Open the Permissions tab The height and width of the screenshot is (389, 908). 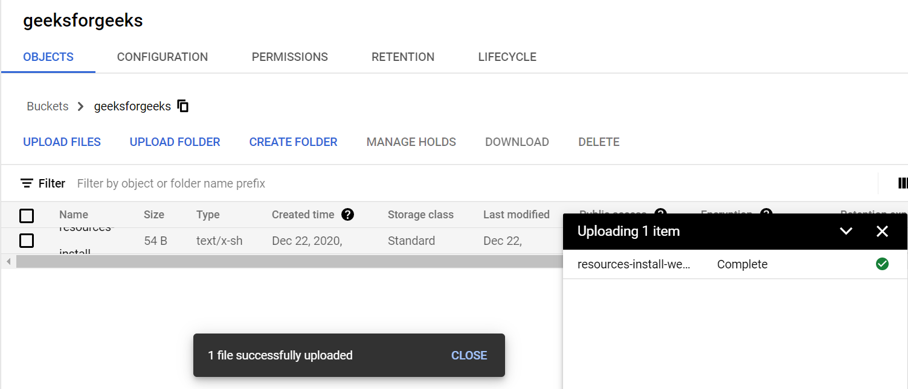tap(289, 57)
